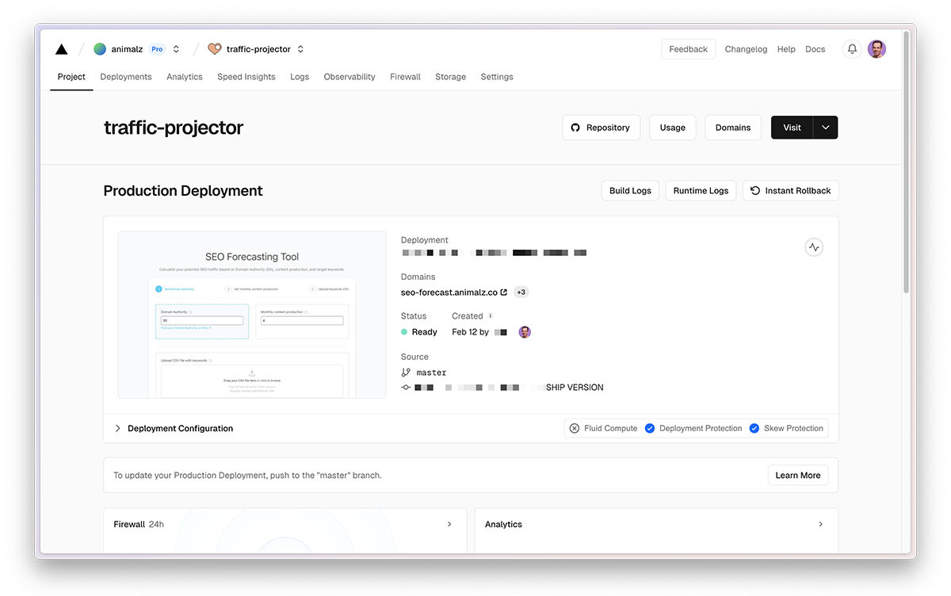Click the animalz team avatar icon
This screenshot has height=596, width=951.
(100, 49)
